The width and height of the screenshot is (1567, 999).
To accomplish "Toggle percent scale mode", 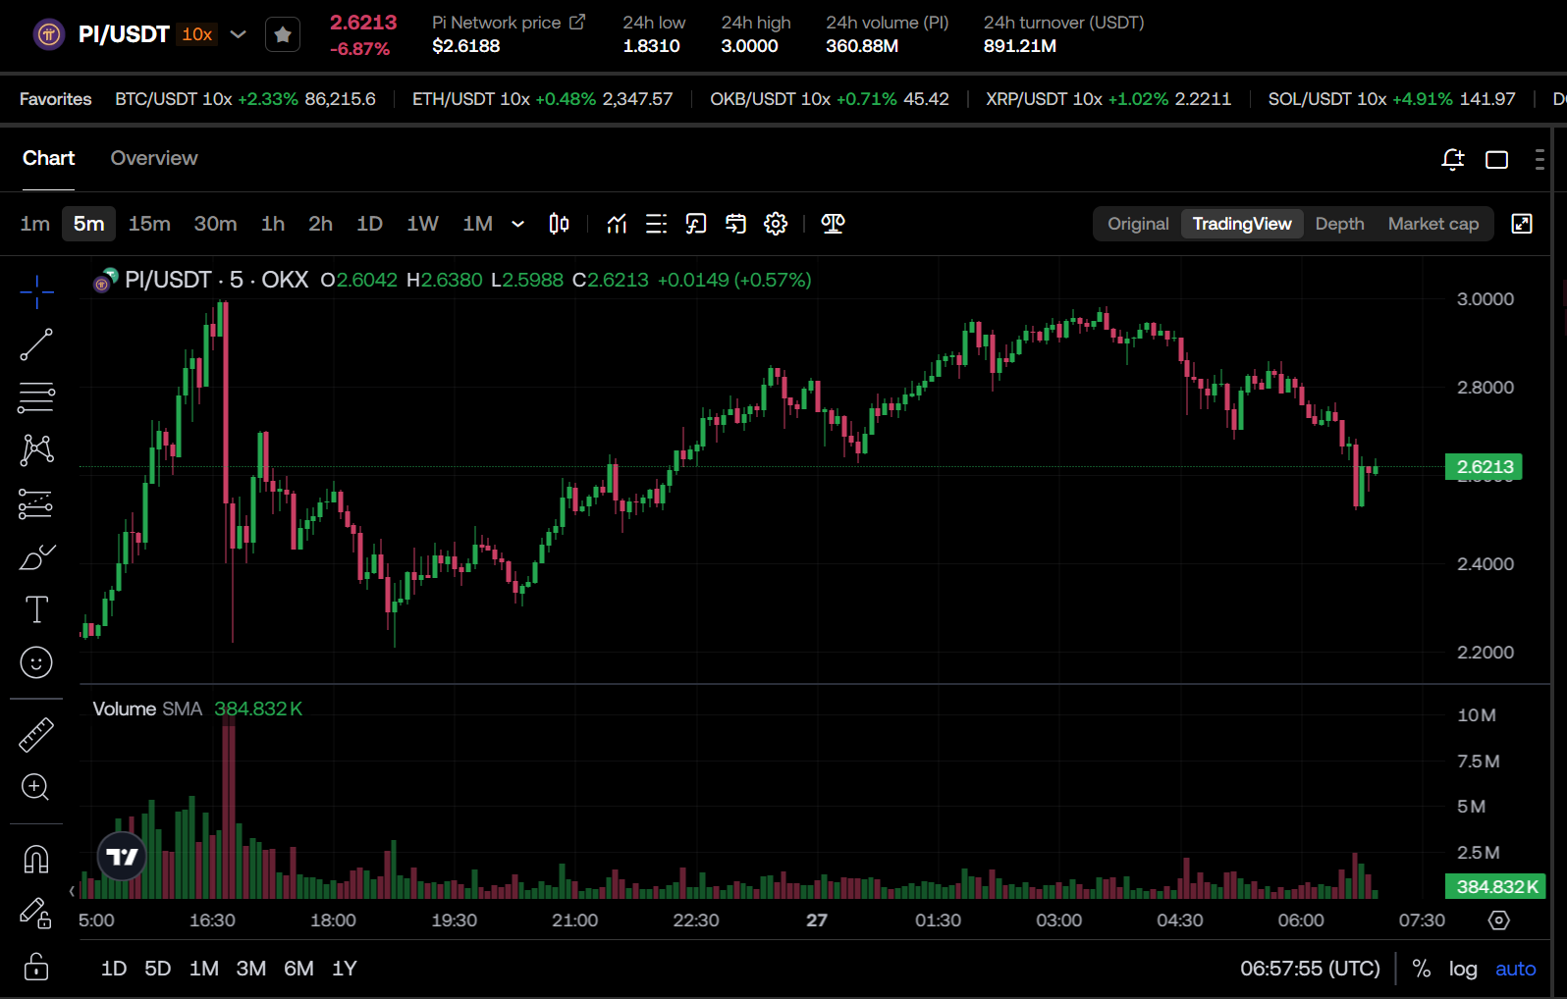I will [x=1421, y=969].
